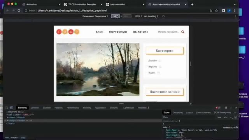Expand the head element in DOM tree
The image size is (249, 140).
coord(7,117)
